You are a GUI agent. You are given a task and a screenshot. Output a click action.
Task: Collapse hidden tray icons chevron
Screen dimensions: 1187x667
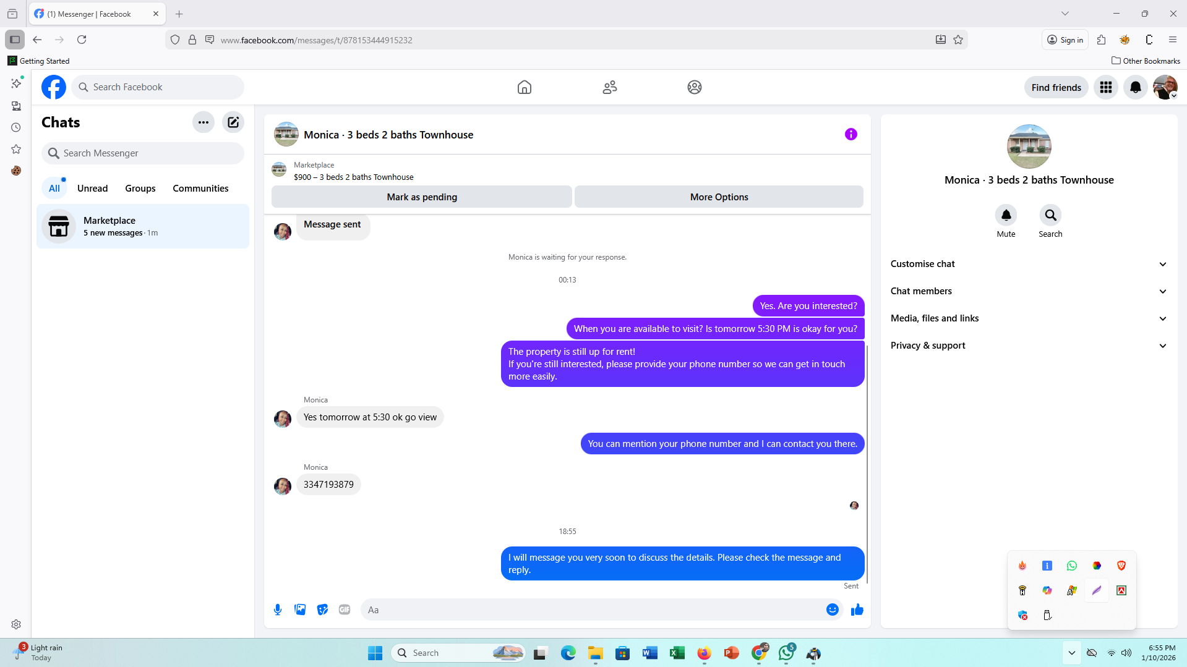click(x=1072, y=653)
